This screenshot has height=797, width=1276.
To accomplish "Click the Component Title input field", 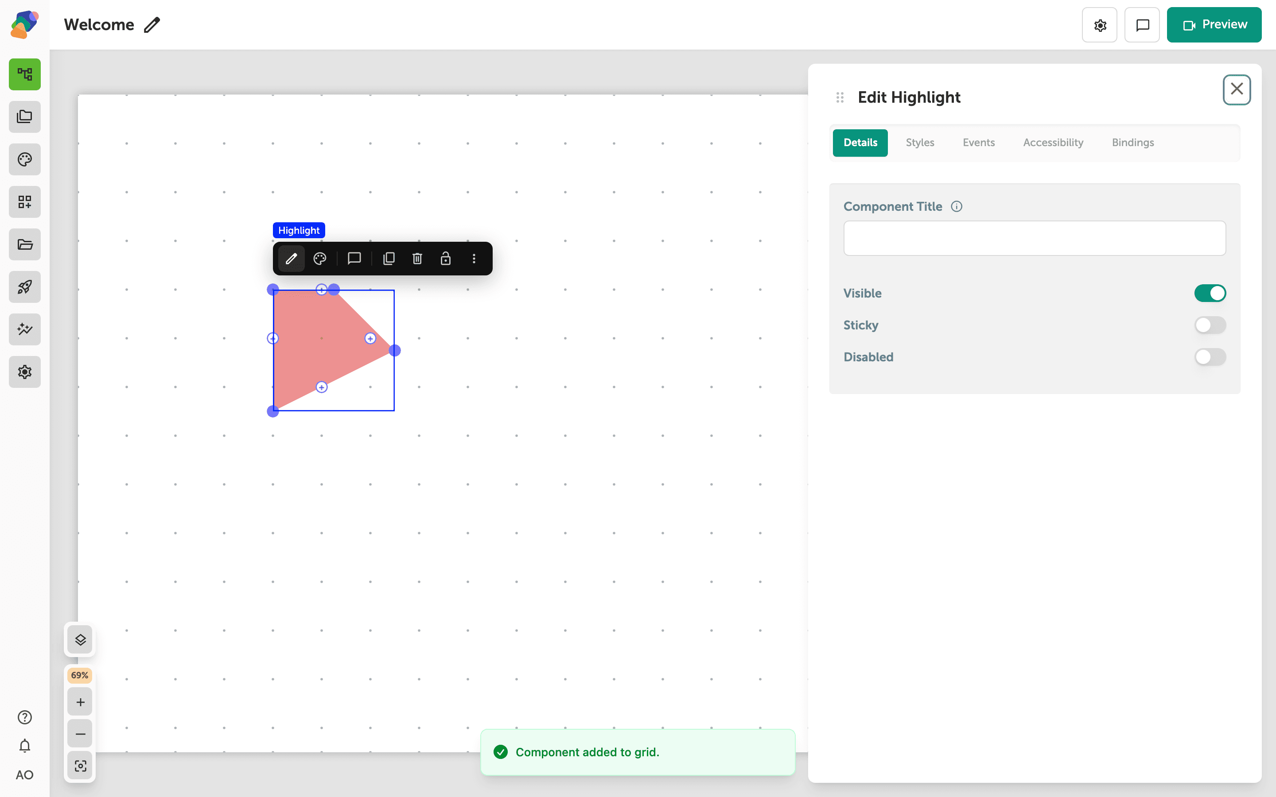I will pyautogui.click(x=1035, y=238).
